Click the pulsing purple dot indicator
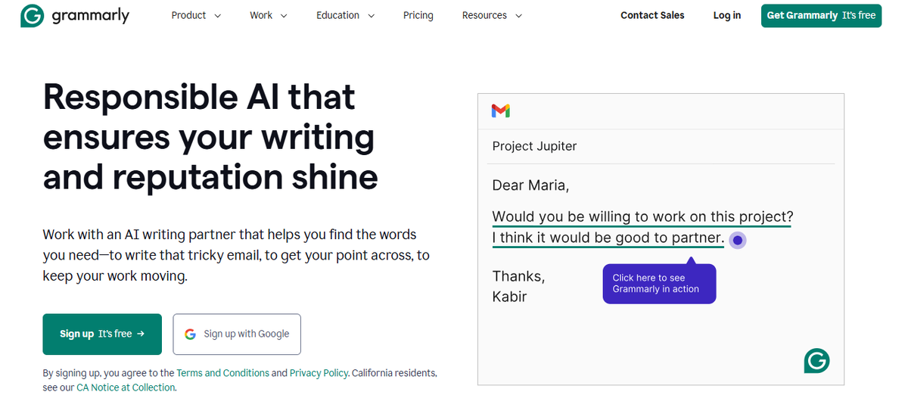The image size is (908, 395). click(x=738, y=240)
